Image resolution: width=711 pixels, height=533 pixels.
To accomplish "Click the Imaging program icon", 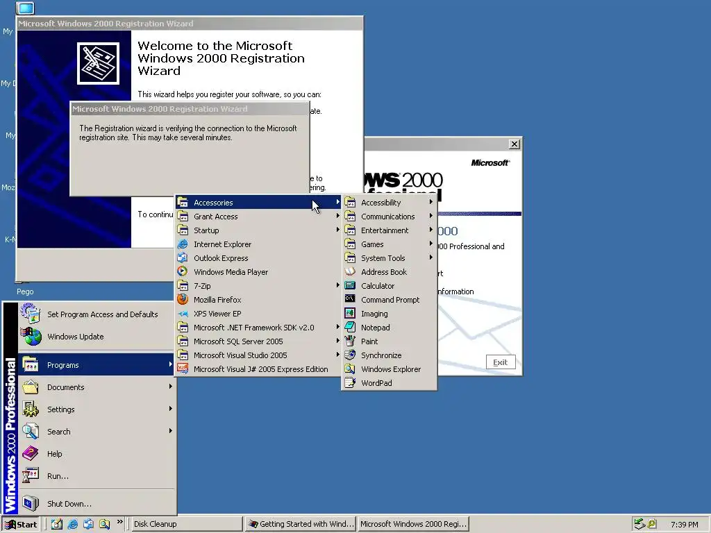I will pos(350,313).
